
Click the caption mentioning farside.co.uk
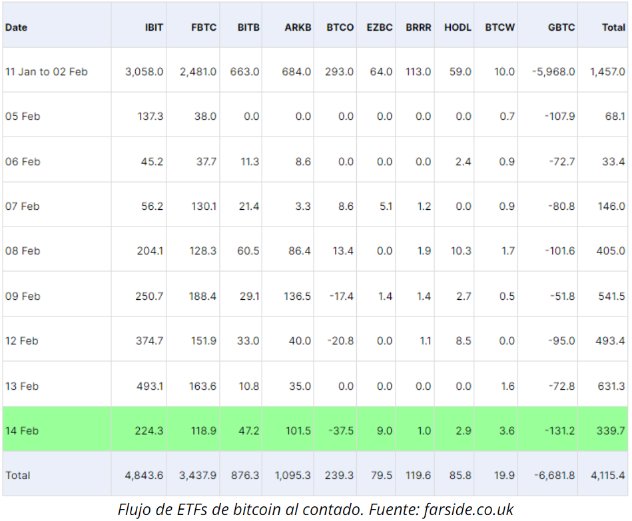(x=316, y=509)
